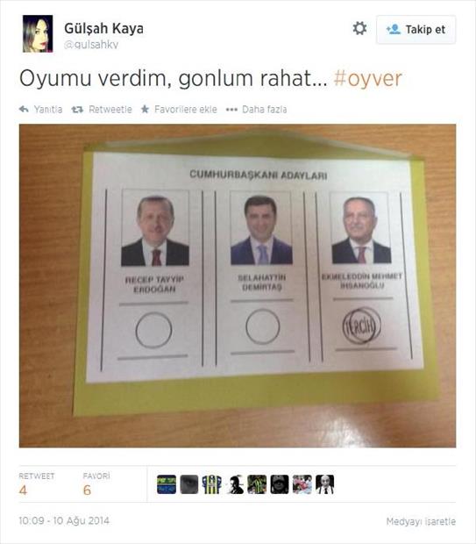Open the ballot photo attachment

click(238, 285)
